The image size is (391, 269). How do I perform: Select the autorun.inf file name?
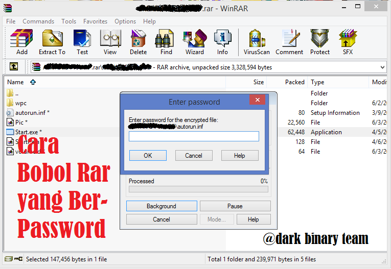(x=32, y=113)
